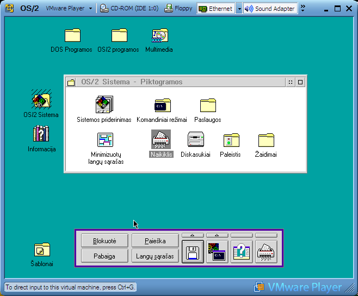Viewport: 358px width, 296px height.
Task: Open the dropdown arrow next to Ethernet
Action: [239, 9]
